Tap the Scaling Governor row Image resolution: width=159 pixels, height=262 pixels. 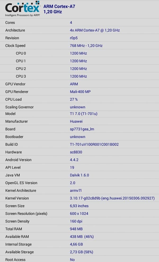coord(79,107)
